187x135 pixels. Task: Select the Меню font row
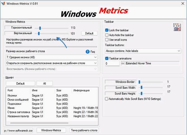[x=52, y=108]
